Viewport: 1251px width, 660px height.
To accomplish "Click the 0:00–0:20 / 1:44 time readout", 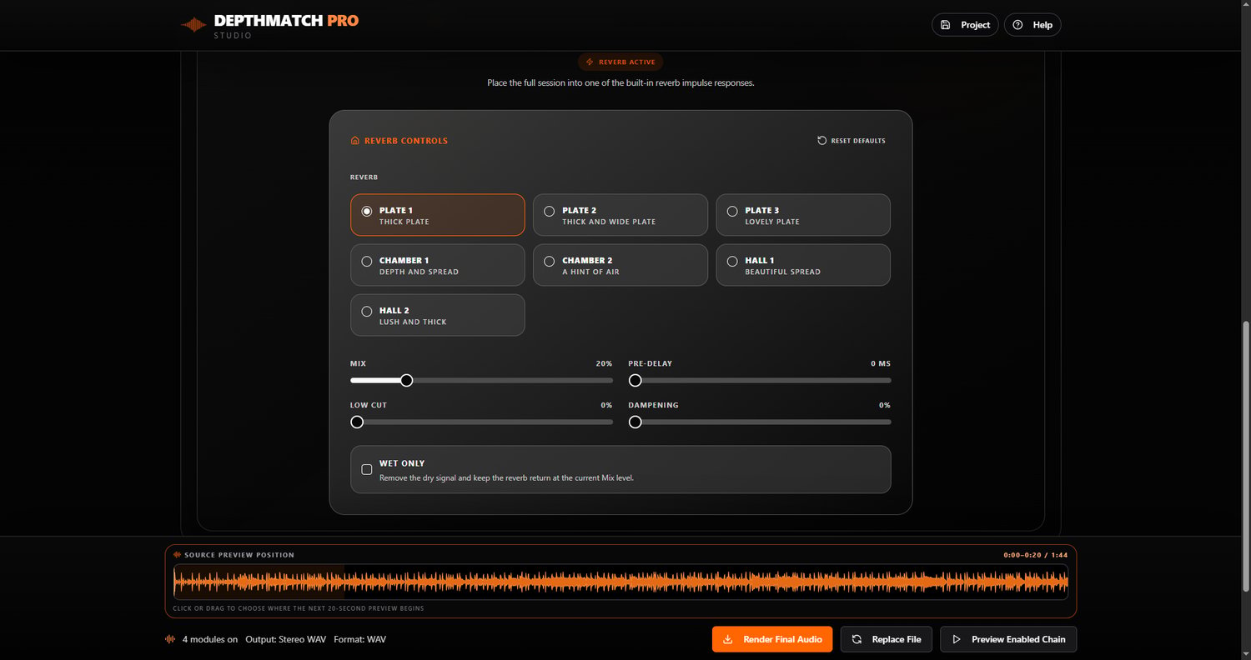I will tap(1036, 555).
